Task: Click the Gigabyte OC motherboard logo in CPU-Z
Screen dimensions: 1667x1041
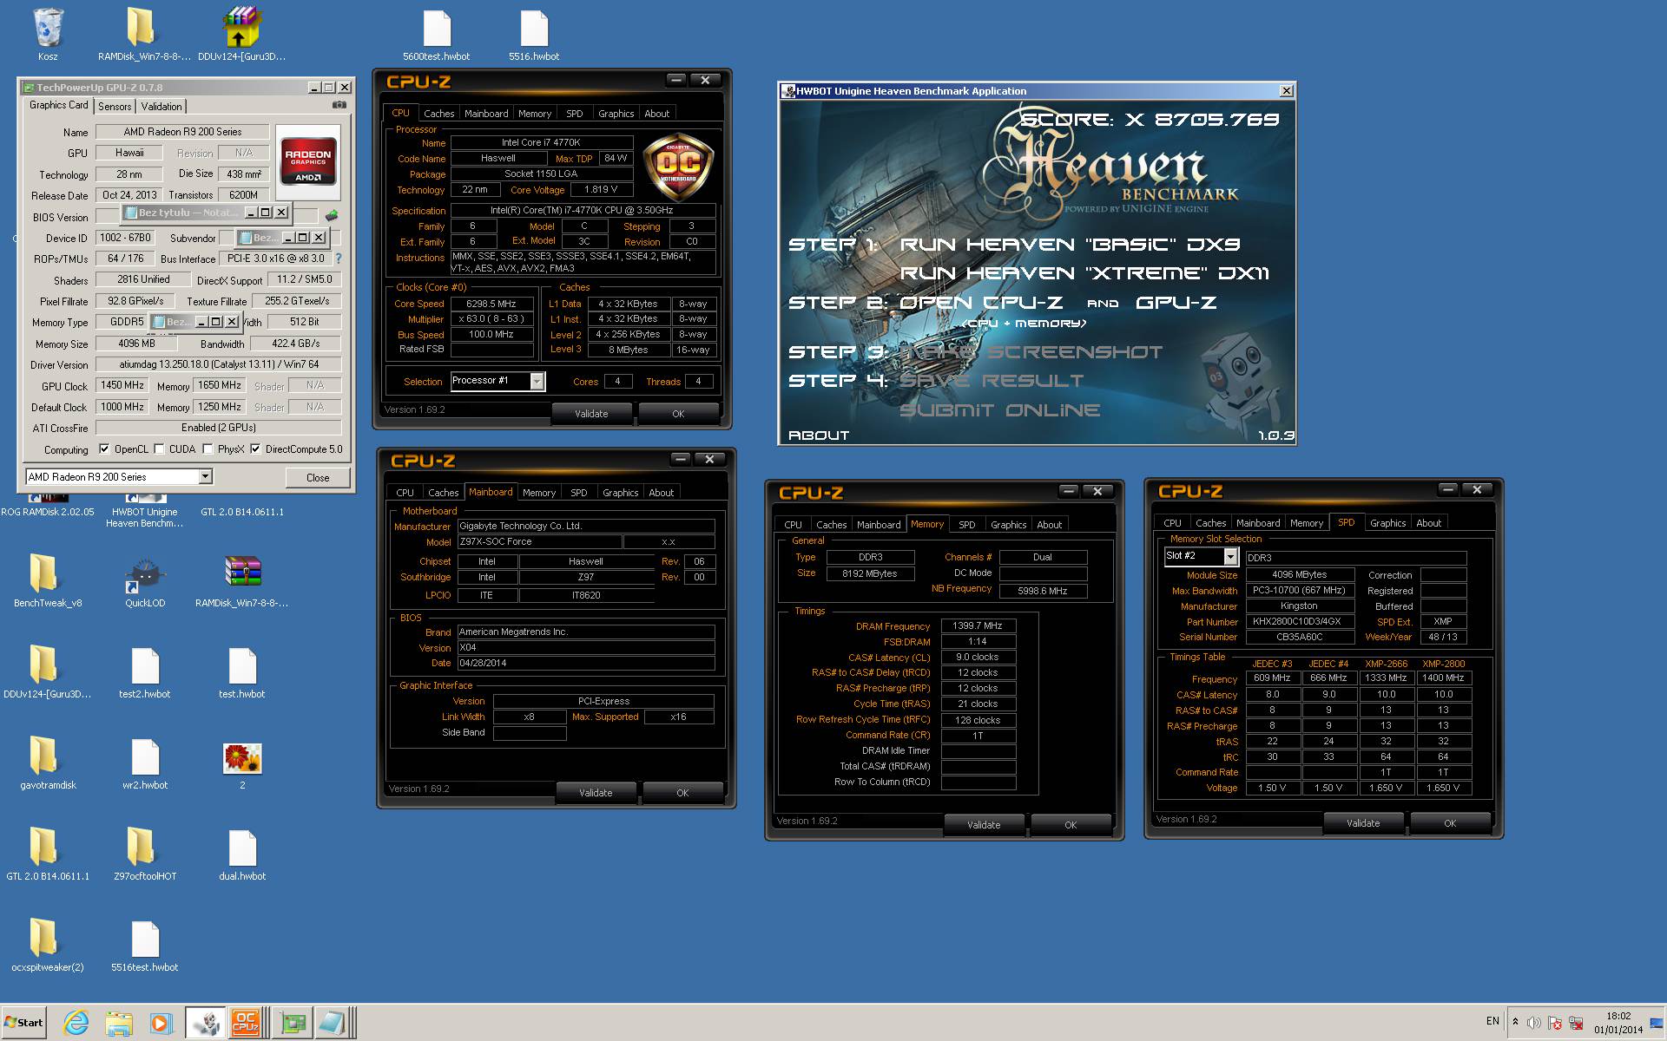Action: coord(677,166)
